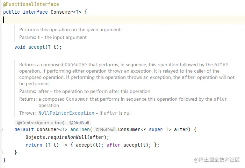Screen dimensions: 245x168
Task: Click the void keyword before accept
Action: (x=20, y=47)
